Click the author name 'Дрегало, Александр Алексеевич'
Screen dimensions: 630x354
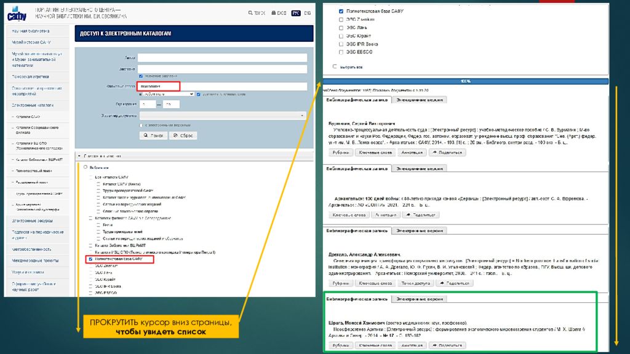coord(365,254)
